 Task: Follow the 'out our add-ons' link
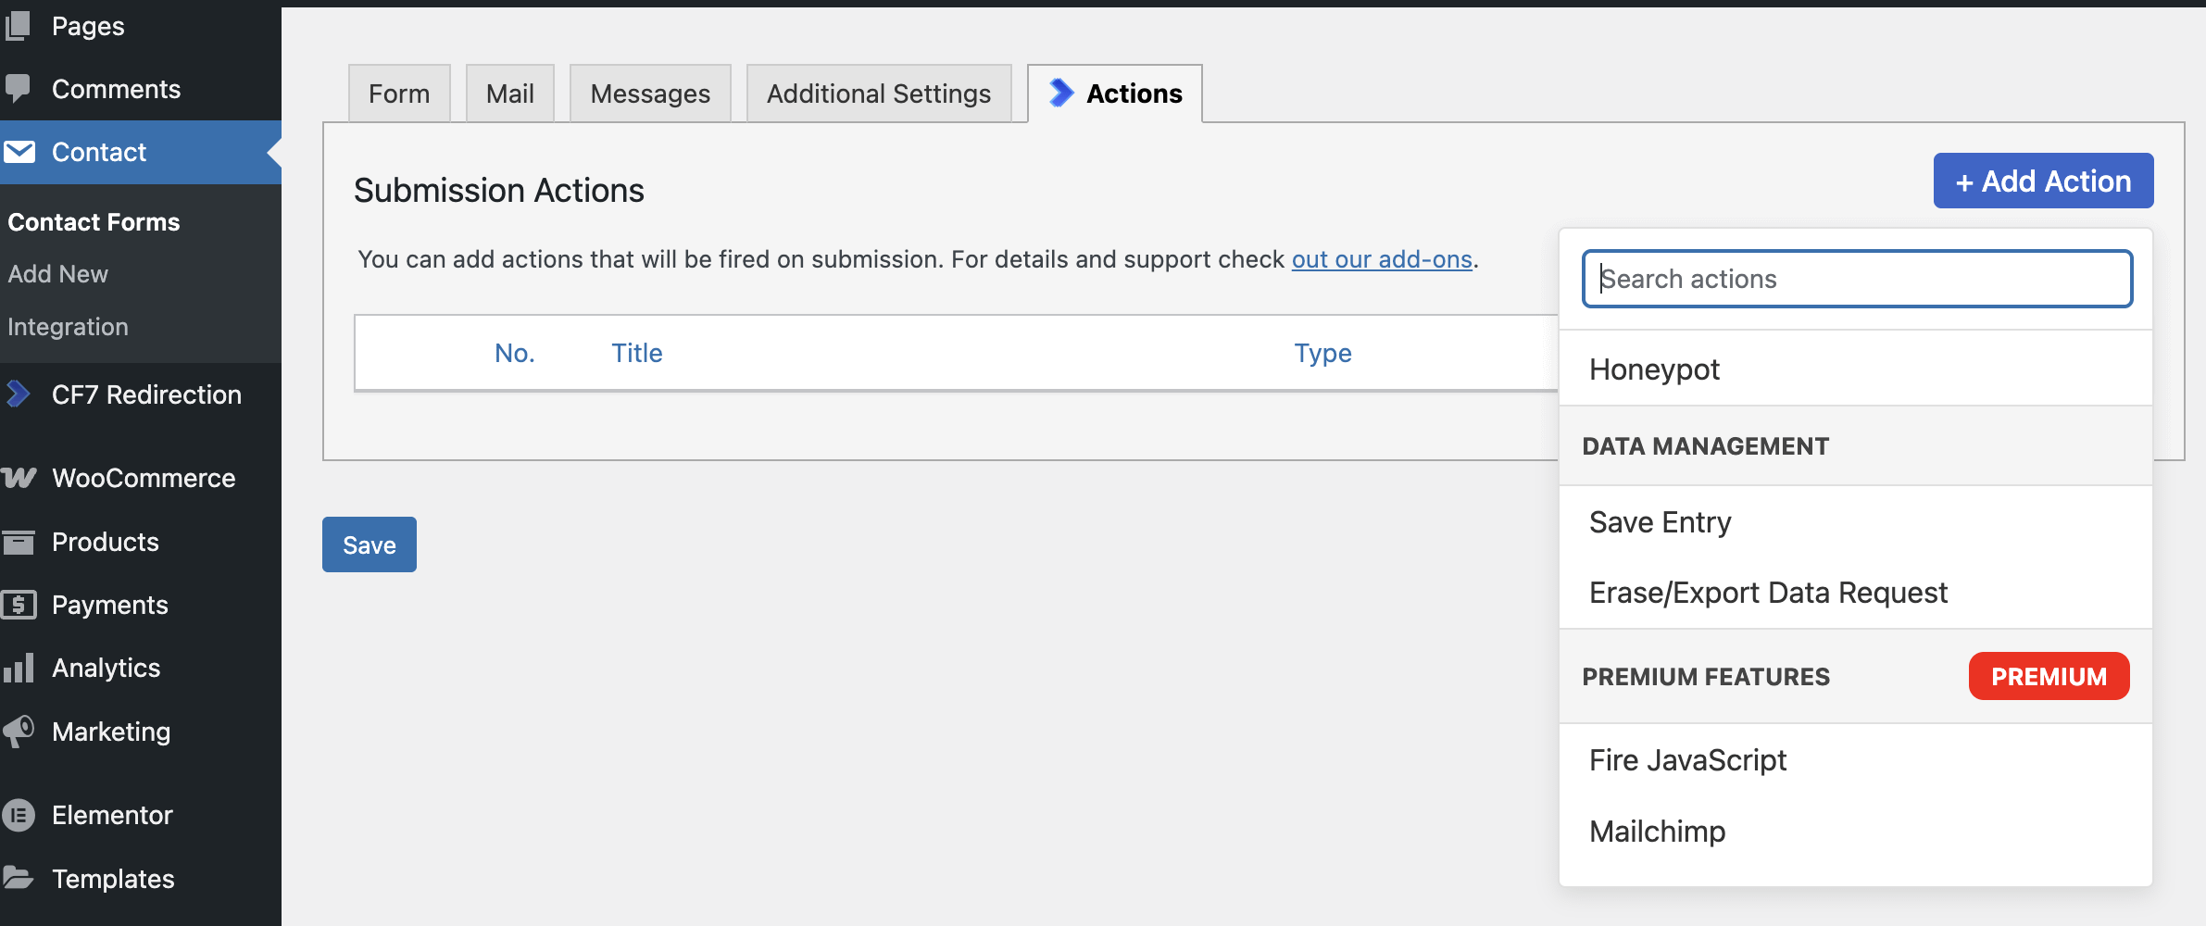[1382, 259]
